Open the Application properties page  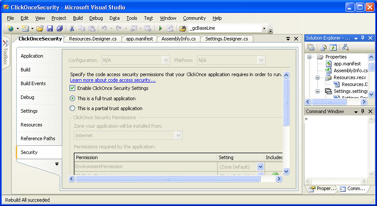[39, 56]
